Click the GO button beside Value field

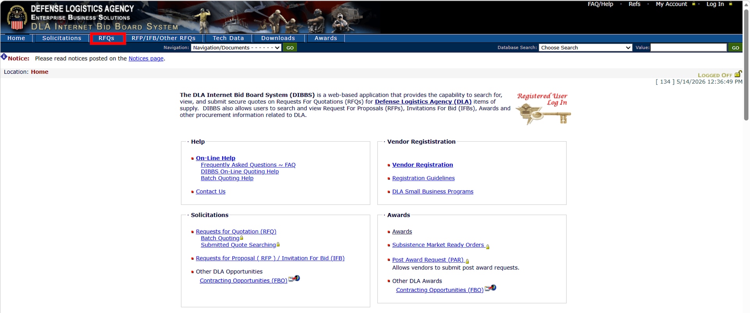735,48
